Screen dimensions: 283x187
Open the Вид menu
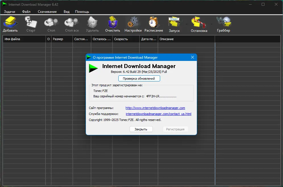point(67,12)
